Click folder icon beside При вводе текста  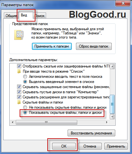(x=19, y=71)
